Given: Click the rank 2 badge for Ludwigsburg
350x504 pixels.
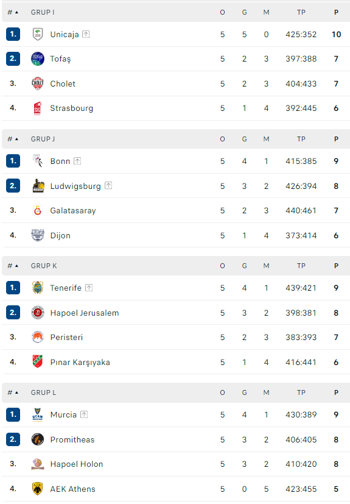Looking at the screenshot, I should [x=13, y=186].
